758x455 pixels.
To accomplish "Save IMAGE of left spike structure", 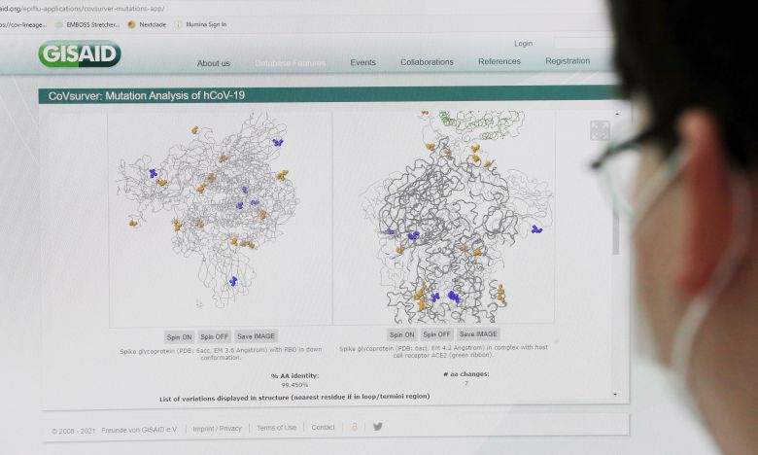I will tap(257, 336).
